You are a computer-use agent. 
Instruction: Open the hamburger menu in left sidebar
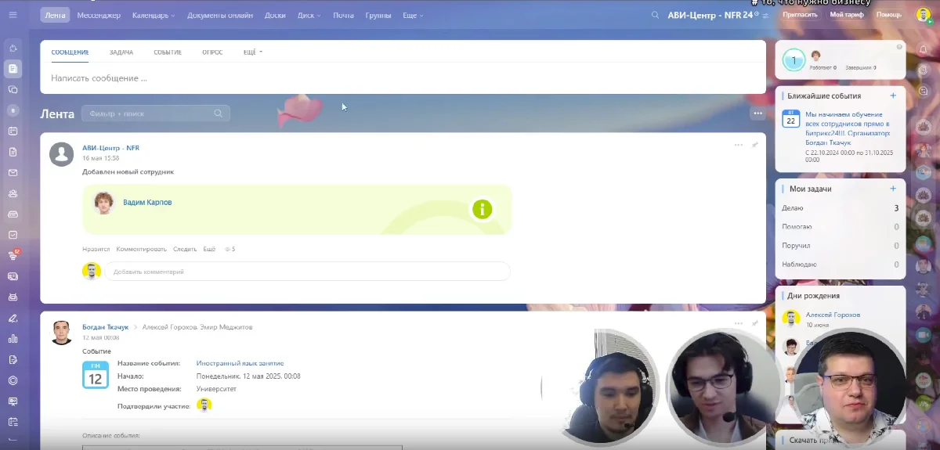click(x=13, y=15)
